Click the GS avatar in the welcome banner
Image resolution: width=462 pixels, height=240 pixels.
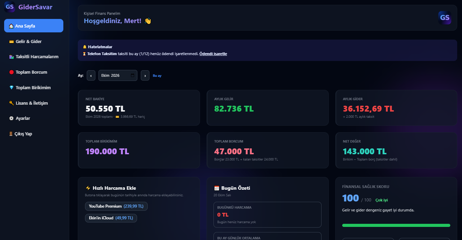(444, 18)
